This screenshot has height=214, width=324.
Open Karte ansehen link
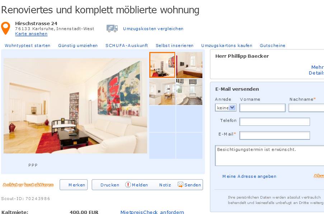tap(31, 34)
